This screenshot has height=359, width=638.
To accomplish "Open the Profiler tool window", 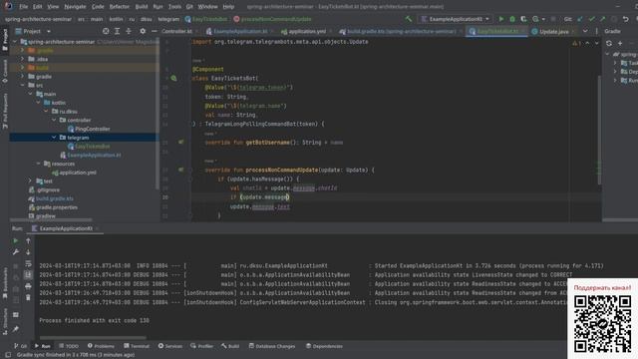I will [201, 346].
